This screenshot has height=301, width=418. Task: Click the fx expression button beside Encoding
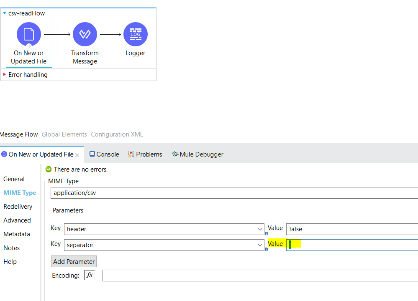tap(90, 275)
